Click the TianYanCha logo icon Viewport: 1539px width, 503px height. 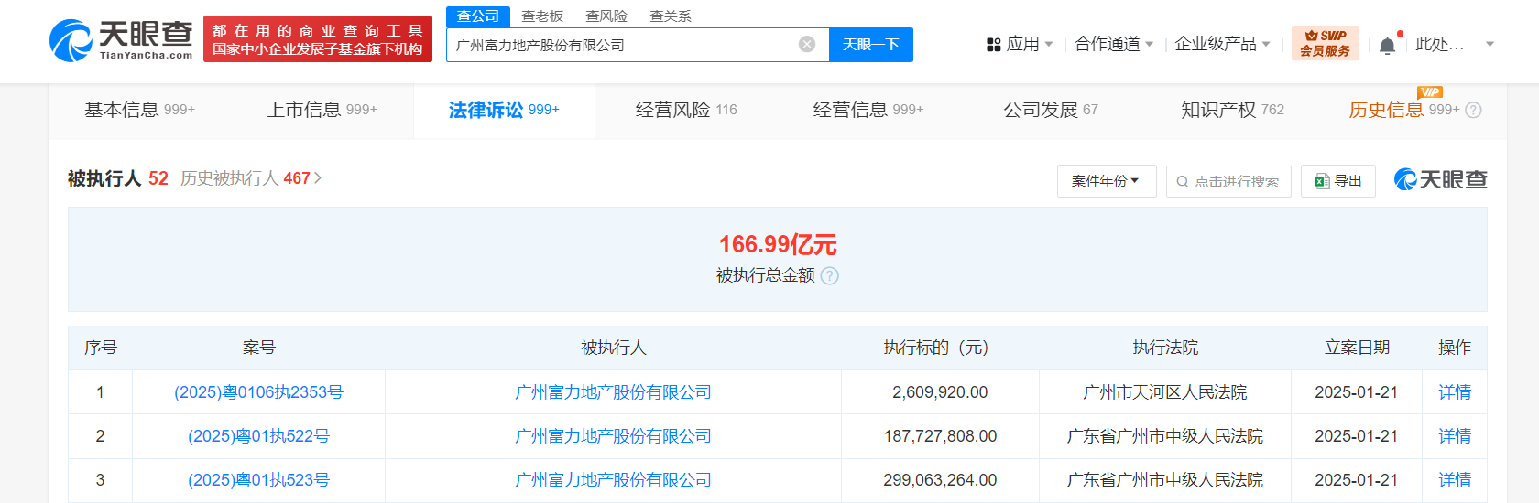71,41
